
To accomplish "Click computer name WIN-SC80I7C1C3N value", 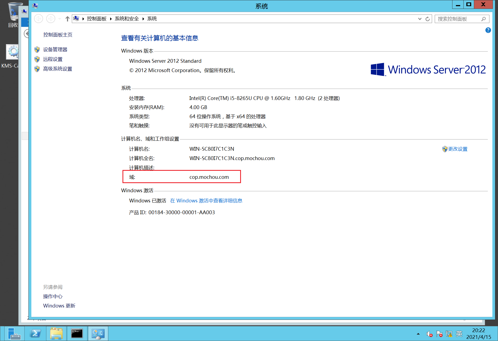I will point(212,149).
